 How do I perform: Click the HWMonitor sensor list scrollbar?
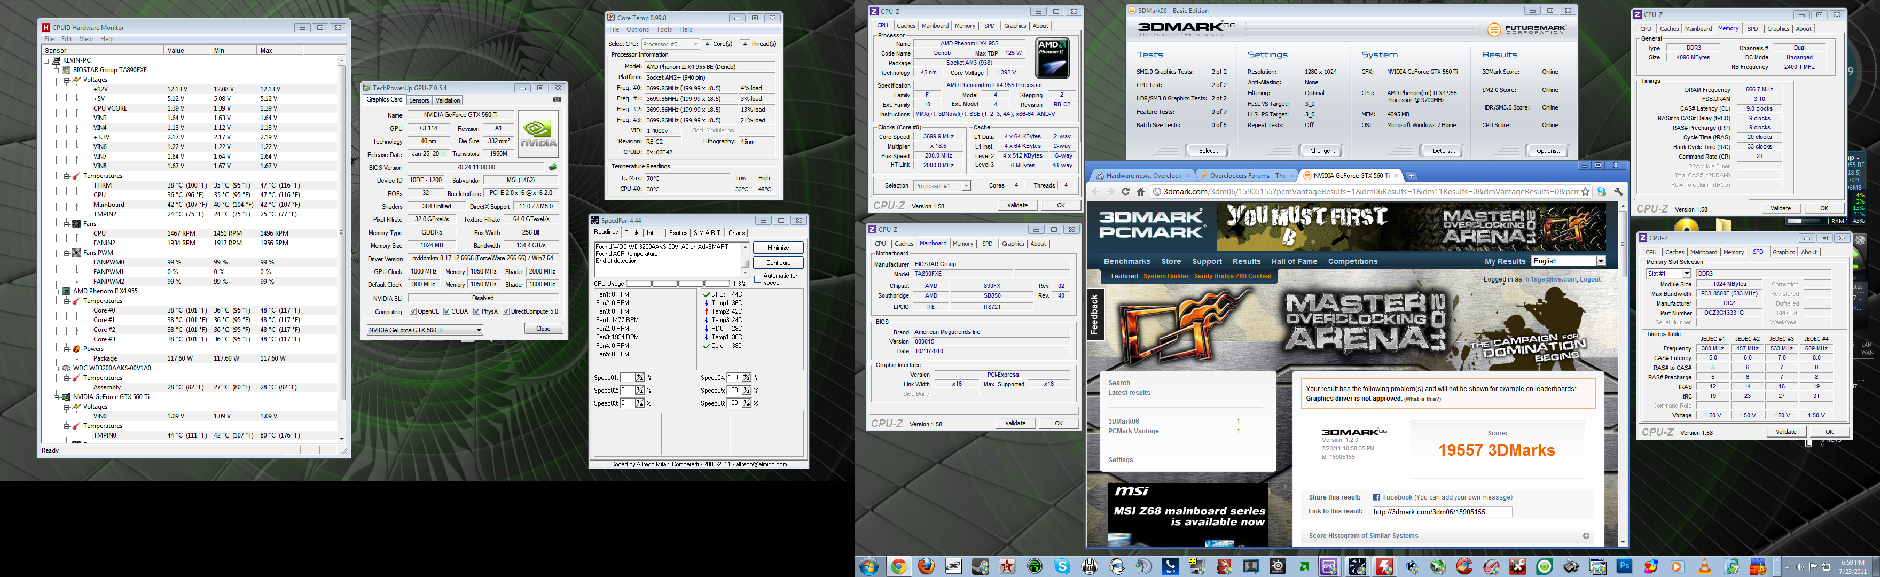point(341,248)
